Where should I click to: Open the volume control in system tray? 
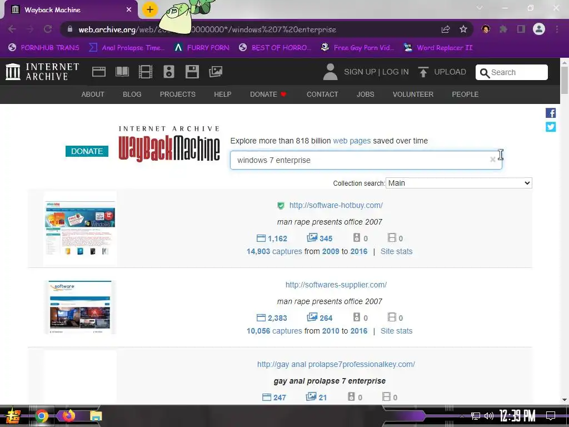point(489,416)
